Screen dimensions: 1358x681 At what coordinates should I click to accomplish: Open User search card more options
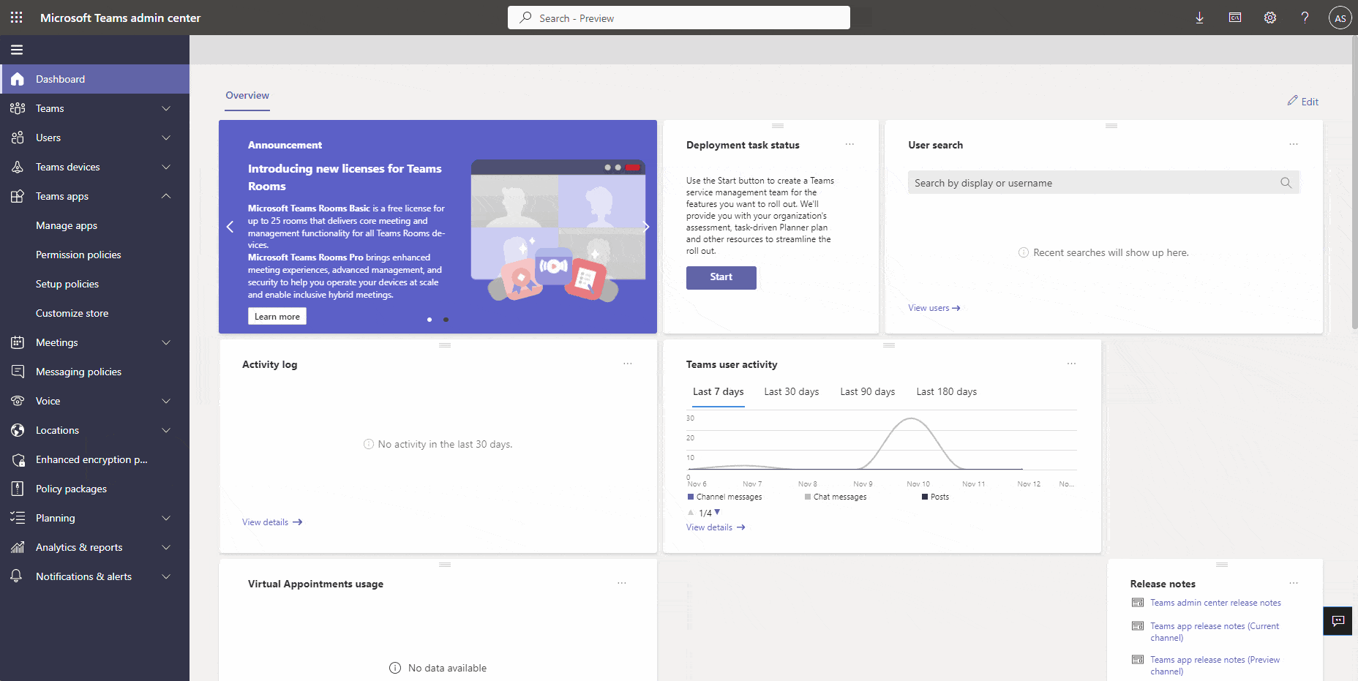pyautogui.click(x=1294, y=144)
